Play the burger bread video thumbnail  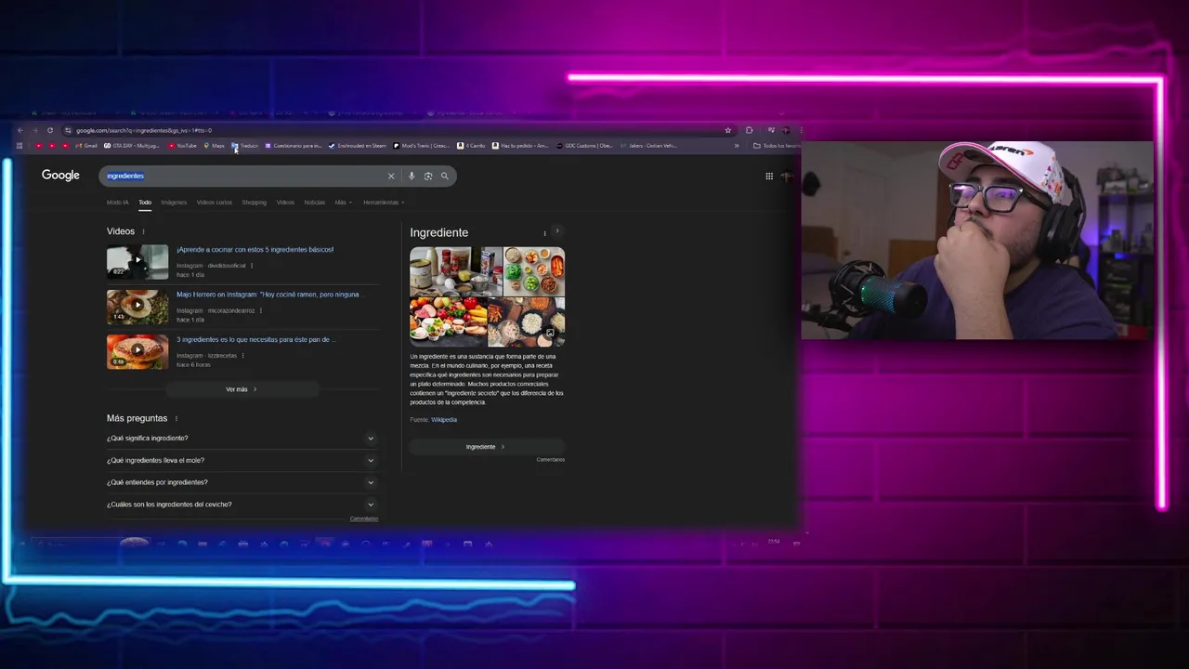[x=137, y=352]
